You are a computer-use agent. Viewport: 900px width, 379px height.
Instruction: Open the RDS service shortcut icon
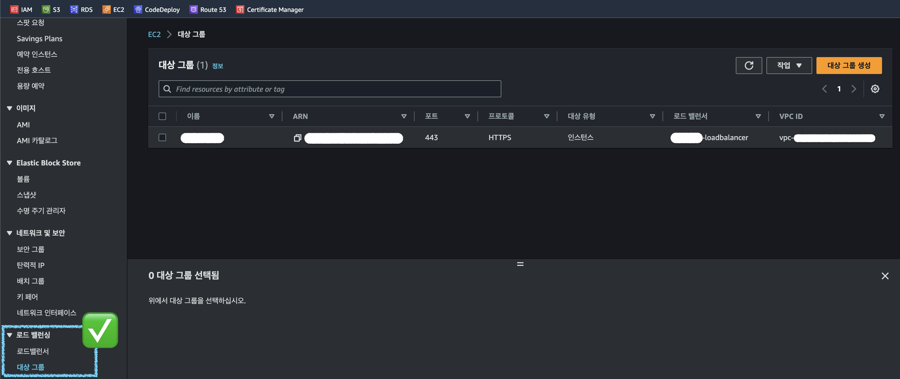(74, 10)
